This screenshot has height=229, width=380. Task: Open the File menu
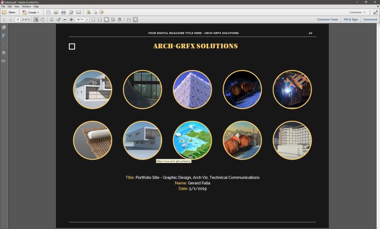(x=3, y=7)
